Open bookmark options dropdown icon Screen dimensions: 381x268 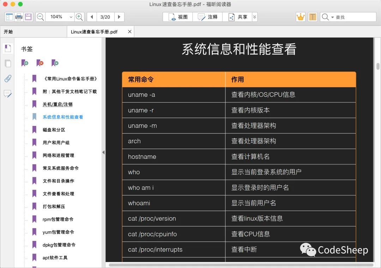55,63
